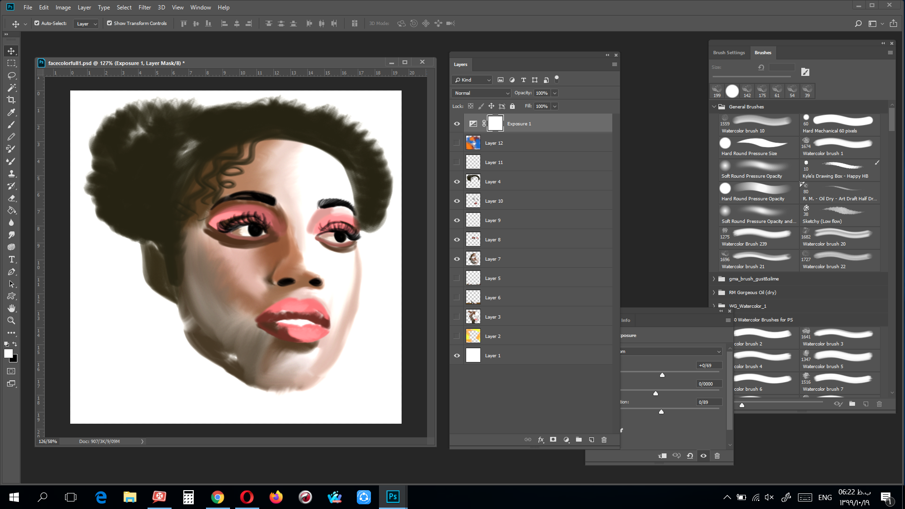Select the Pen tool
Viewport: 905px width, 509px height.
(11, 271)
